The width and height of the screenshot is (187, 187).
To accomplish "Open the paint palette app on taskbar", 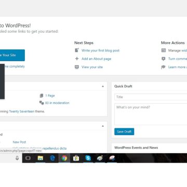I will pos(100,158).
